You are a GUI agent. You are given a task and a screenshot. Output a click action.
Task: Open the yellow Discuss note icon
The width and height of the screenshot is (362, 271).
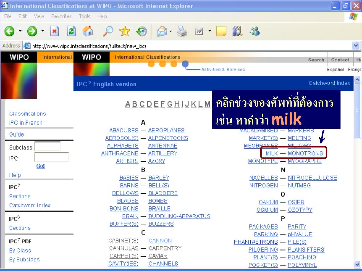pyautogui.click(x=221, y=31)
